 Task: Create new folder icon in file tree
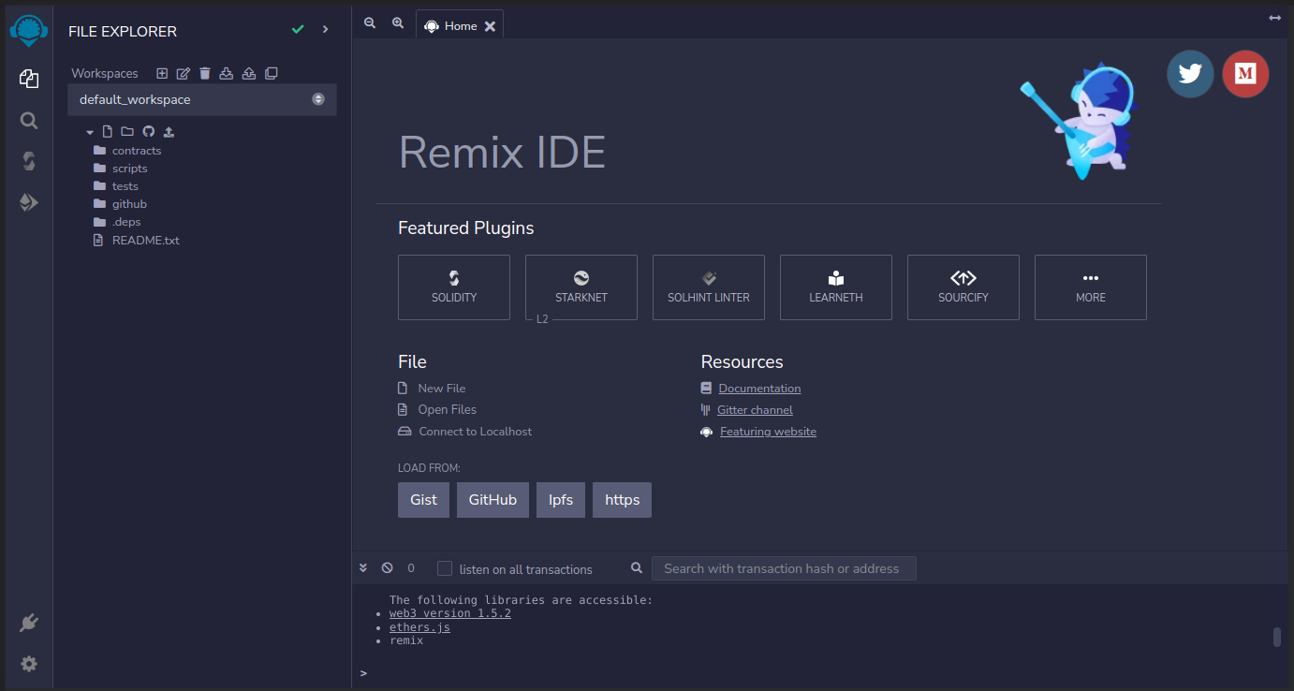coord(127,132)
